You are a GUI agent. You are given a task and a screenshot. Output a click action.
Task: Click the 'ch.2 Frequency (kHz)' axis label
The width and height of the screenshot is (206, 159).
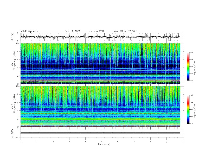[14, 103]
